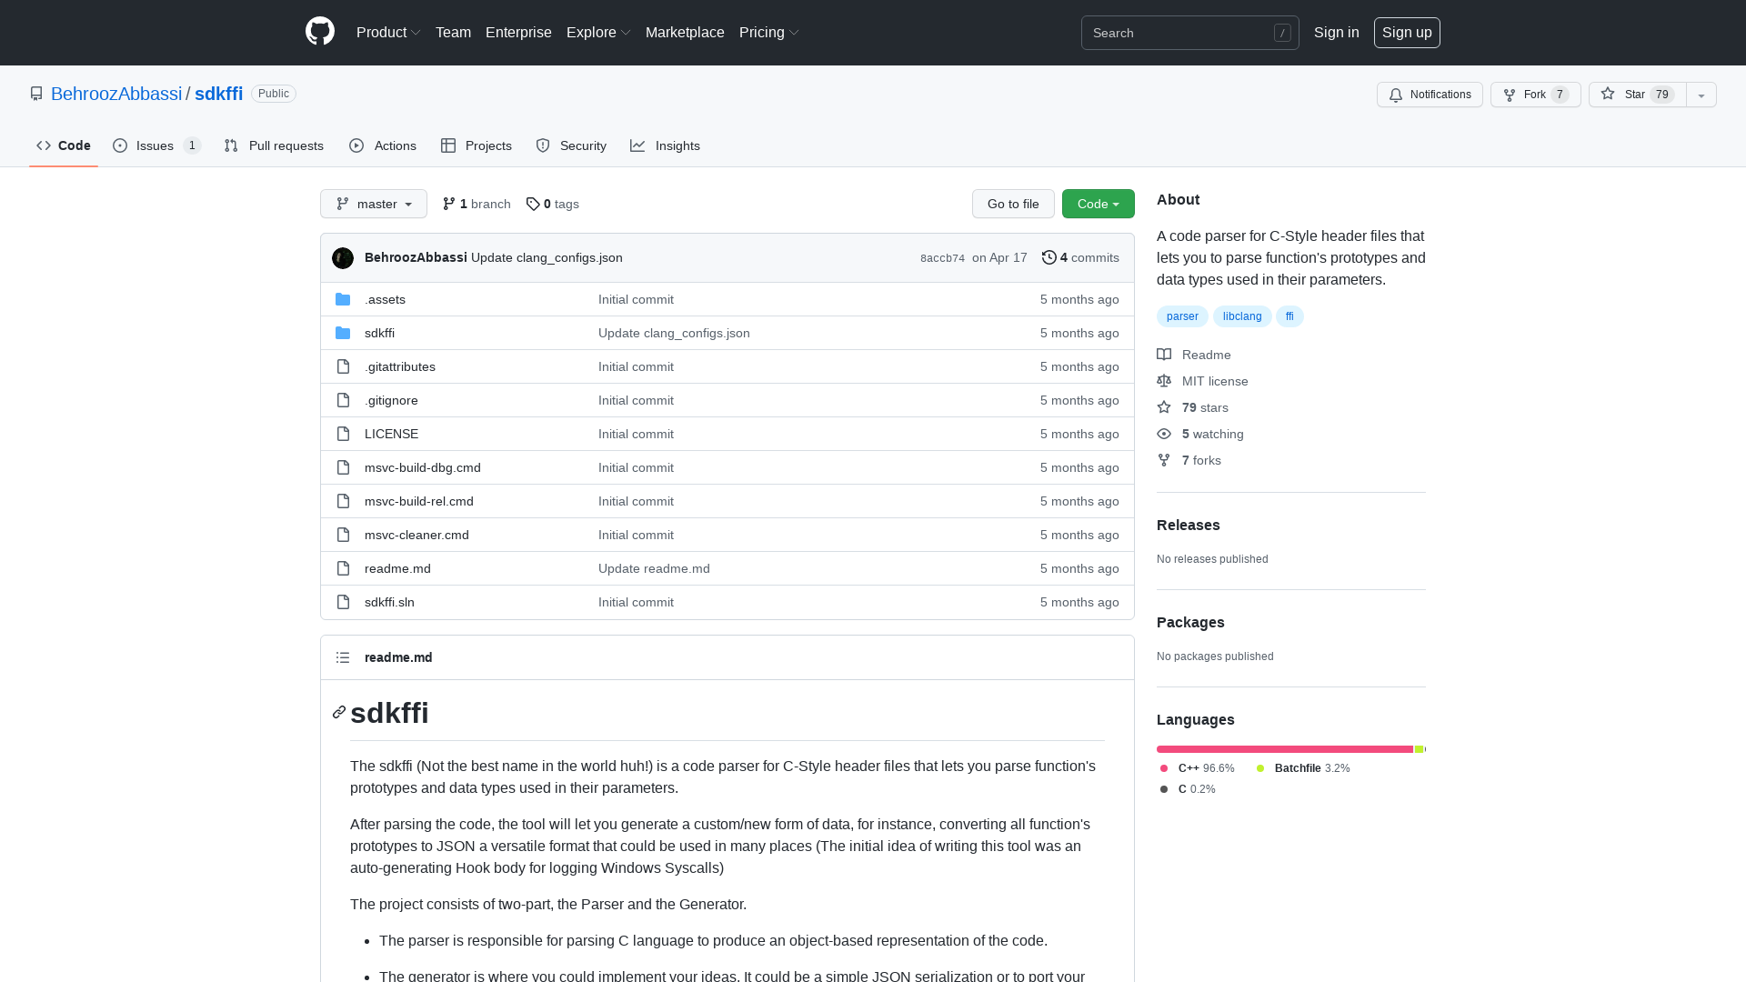Open the master branch selector
This screenshot has width=1746, height=982.
tap(374, 204)
